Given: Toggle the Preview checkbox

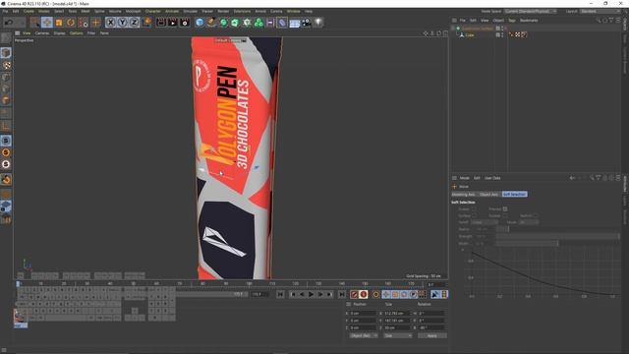Looking at the screenshot, I should pyautogui.click(x=505, y=209).
